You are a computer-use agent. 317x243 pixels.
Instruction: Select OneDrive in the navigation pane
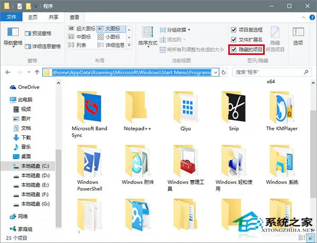pyautogui.click(x=24, y=87)
